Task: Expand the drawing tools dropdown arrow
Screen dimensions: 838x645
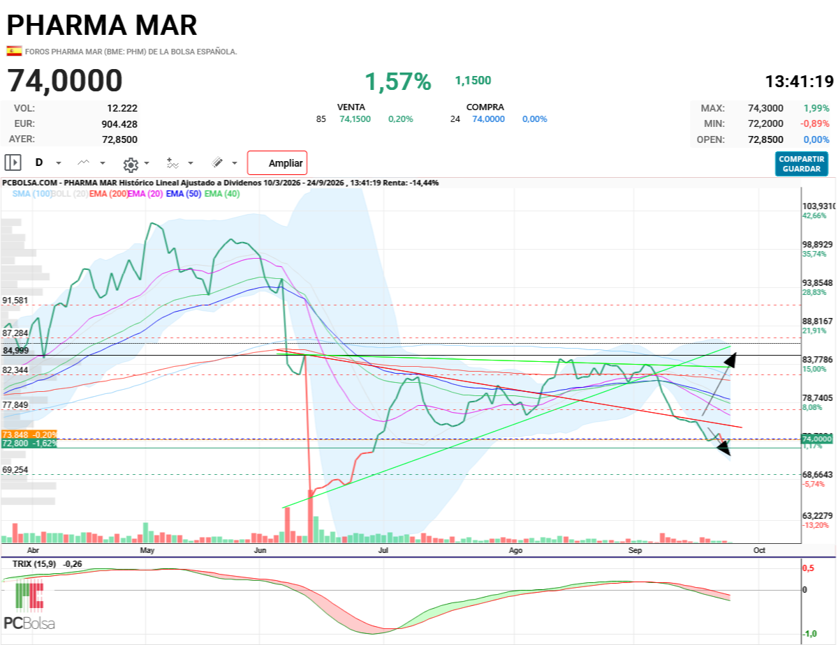Action: (x=235, y=163)
